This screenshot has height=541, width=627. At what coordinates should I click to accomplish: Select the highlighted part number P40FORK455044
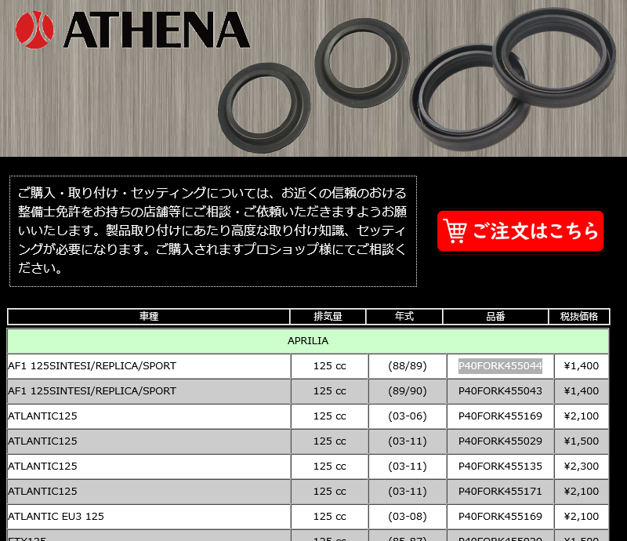pyautogui.click(x=496, y=365)
